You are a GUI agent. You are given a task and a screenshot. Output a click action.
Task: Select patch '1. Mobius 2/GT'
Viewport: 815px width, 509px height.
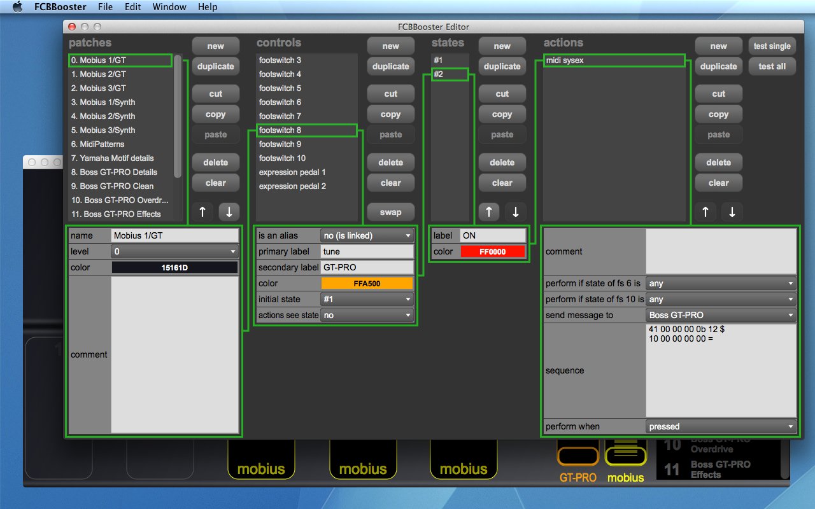tap(120, 74)
